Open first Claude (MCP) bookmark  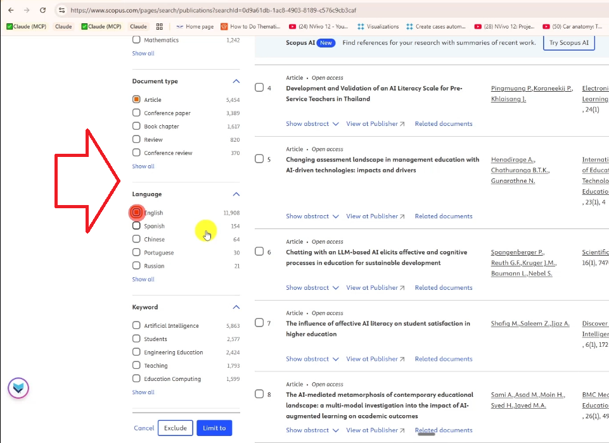pos(27,27)
